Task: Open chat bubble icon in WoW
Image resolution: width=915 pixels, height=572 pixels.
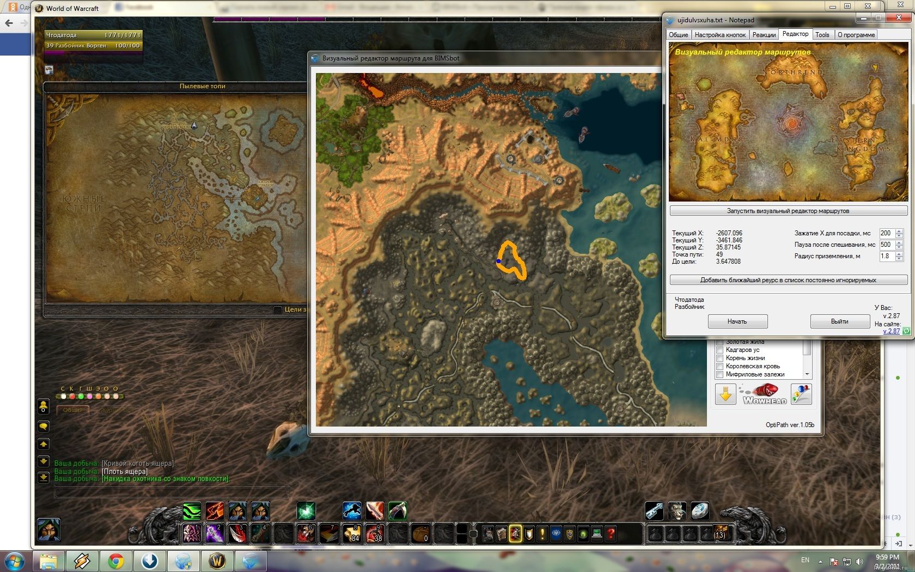Action: [x=44, y=427]
